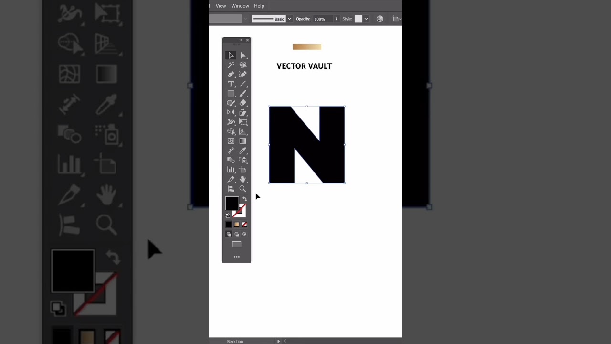Open the View menu
The image size is (611, 344).
point(221,6)
